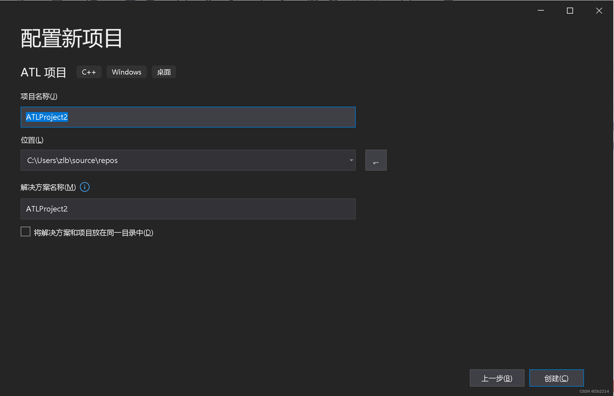Click the 项目名称(J) label
The width and height of the screenshot is (614, 396).
[x=38, y=96]
